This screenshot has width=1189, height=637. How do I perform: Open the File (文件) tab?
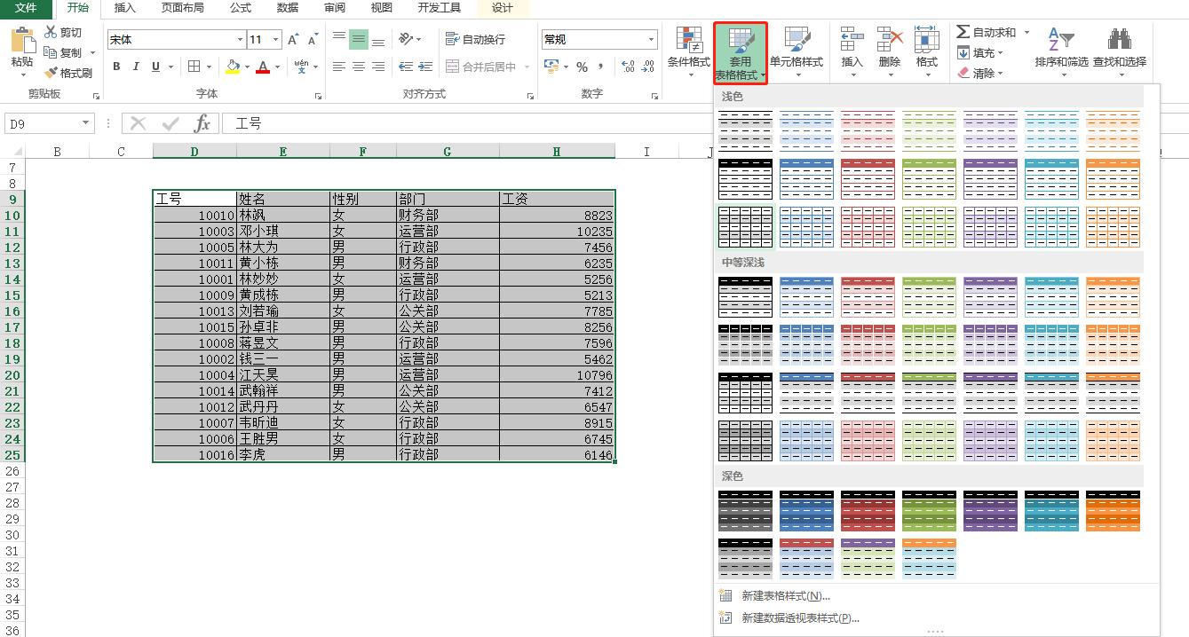coord(27,8)
